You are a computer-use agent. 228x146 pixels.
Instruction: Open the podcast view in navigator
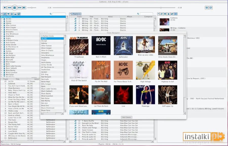tap(19, 14)
